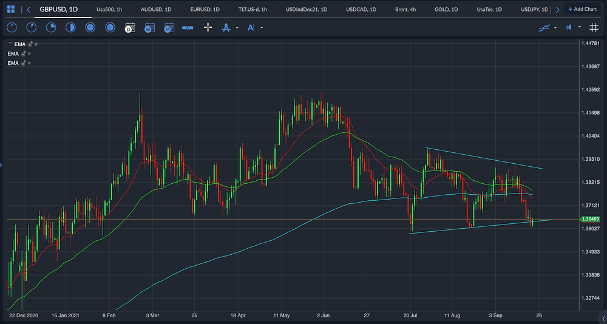
Task: Click the 8 Feb date label
Action: (109, 314)
